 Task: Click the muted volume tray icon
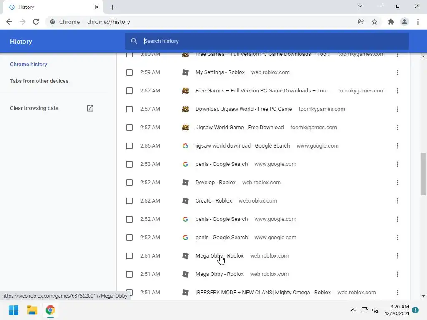(x=375, y=310)
